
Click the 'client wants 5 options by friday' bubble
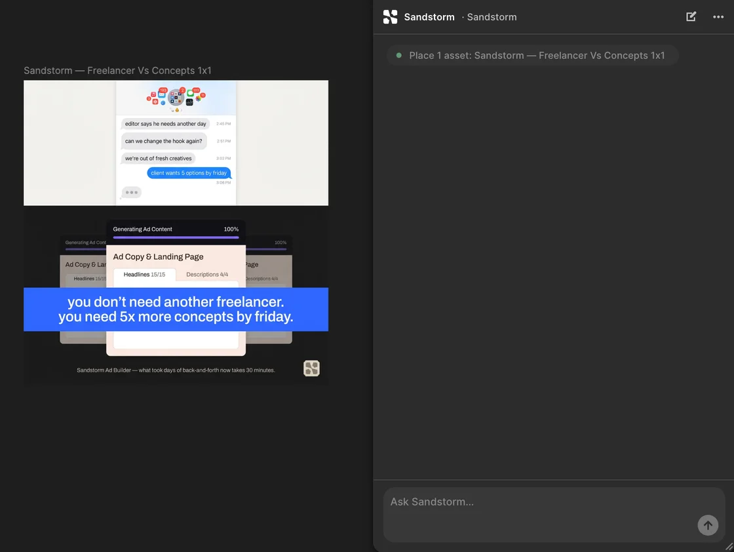point(189,173)
